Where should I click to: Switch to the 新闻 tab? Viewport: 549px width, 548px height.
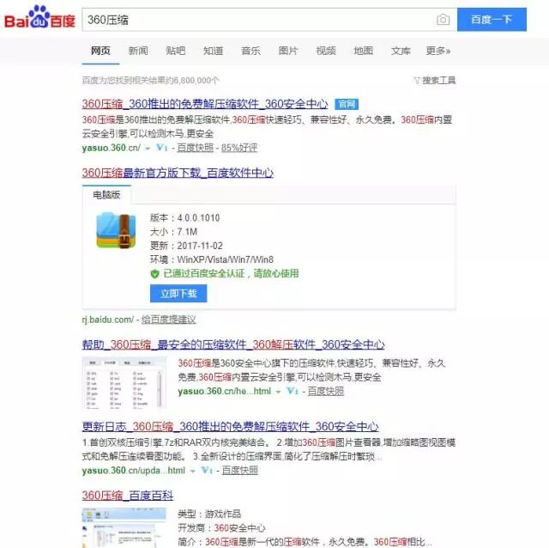(138, 52)
